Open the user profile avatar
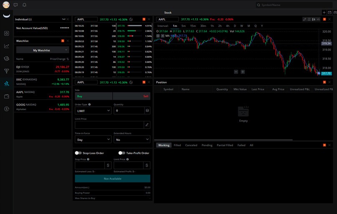Viewport: 337px width, 214px height. point(6,5)
